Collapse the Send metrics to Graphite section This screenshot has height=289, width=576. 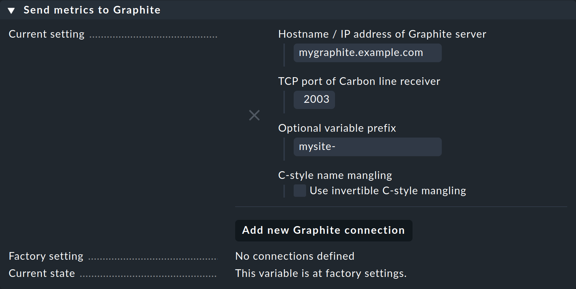pyautogui.click(x=11, y=11)
